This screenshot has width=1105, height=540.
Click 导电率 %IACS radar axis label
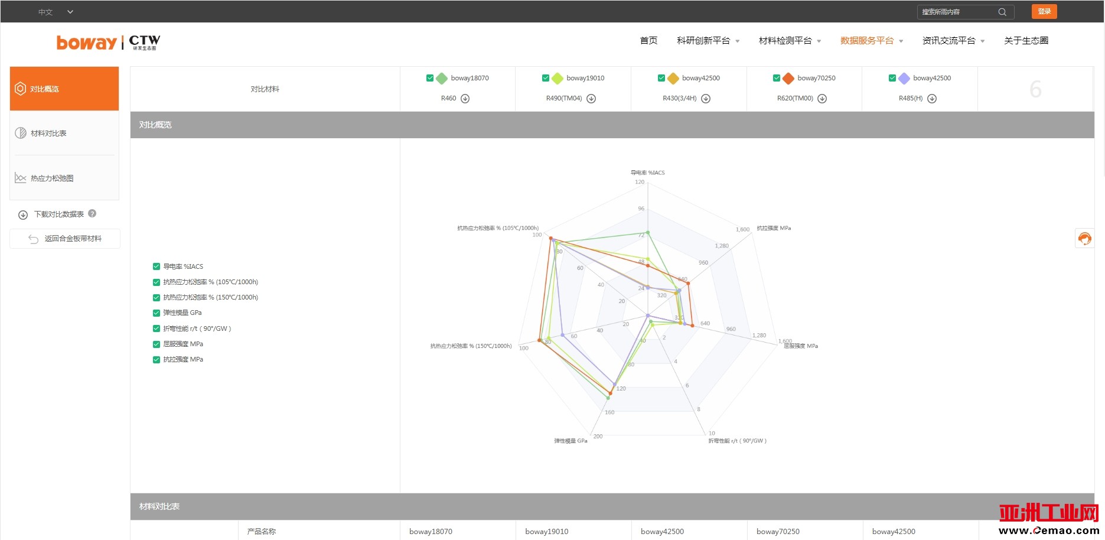click(x=648, y=173)
